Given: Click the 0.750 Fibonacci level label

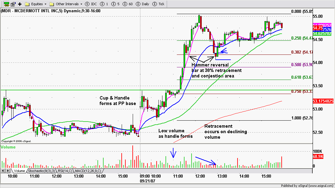Looking at the screenshot, I should pyautogui.click(x=302, y=91).
